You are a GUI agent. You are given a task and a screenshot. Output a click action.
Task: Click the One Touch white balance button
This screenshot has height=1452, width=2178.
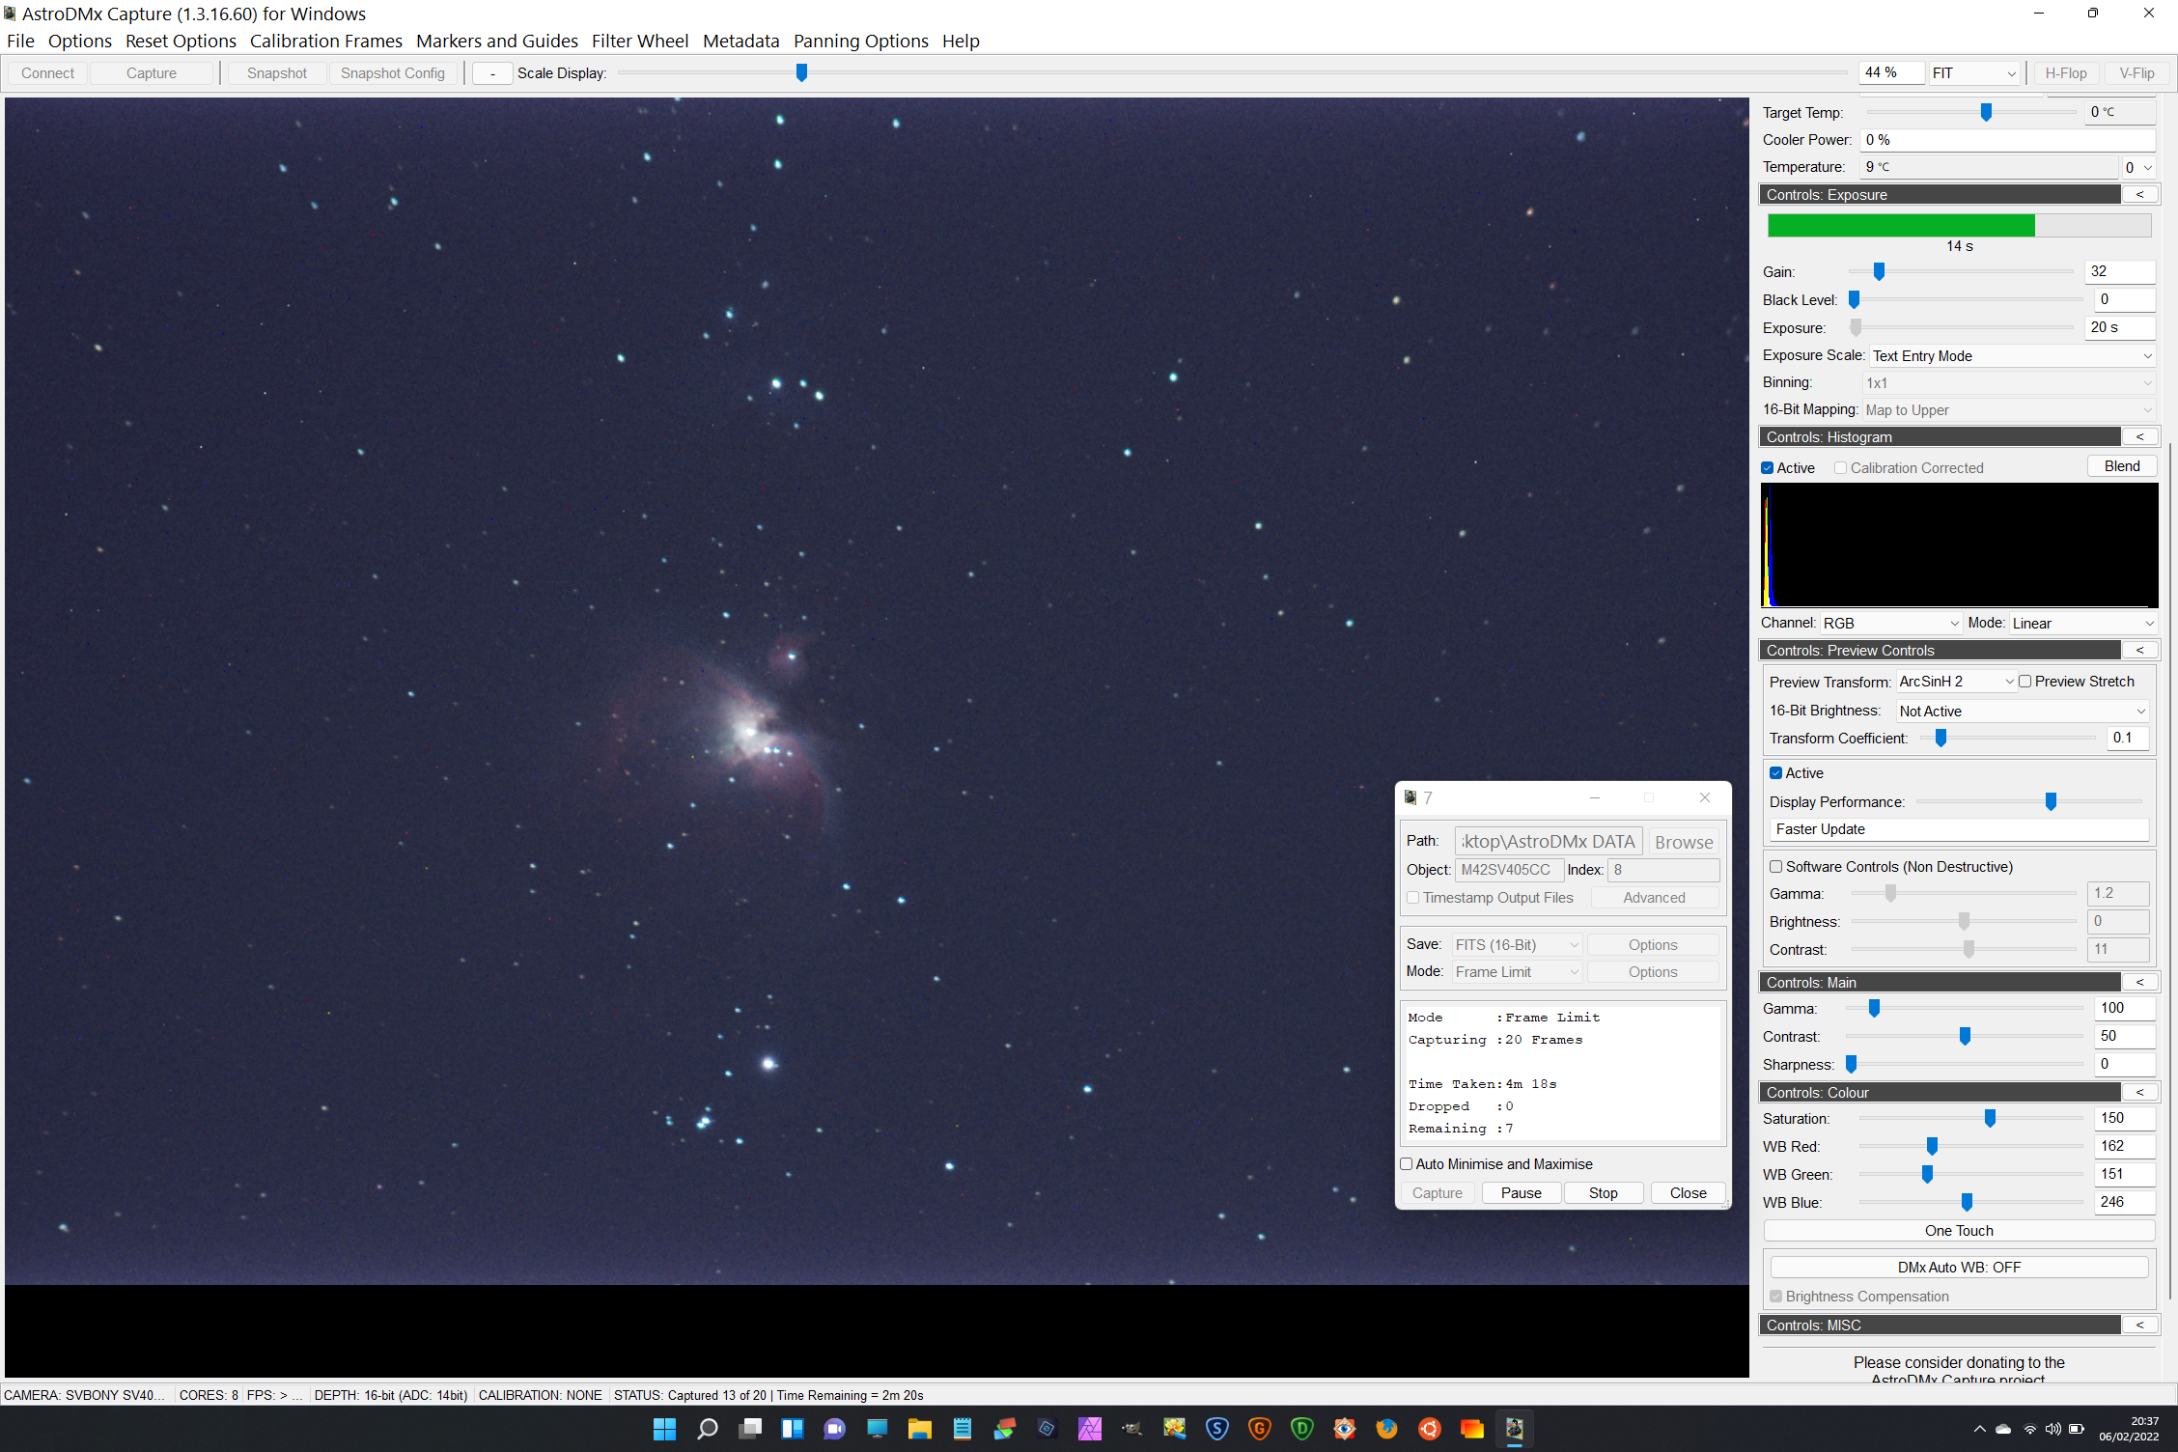pyautogui.click(x=1958, y=1231)
